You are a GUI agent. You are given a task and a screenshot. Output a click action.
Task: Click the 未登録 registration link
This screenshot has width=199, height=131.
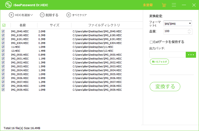pos(148,5)
